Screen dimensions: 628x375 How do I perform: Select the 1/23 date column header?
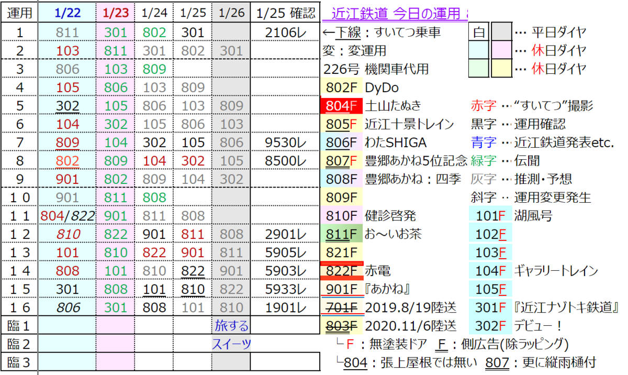116,13
